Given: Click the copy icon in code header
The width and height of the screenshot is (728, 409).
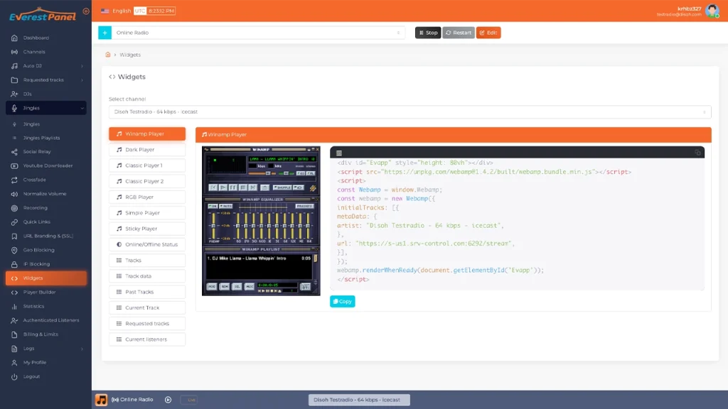Looking at the screenshot, I should coord(697,153).
